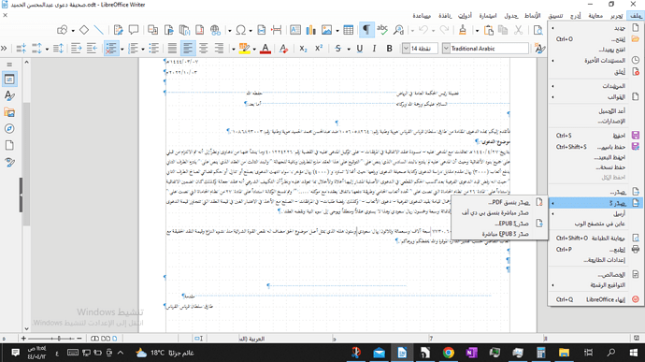Insert image from toolbar icon
The image size is (645, 362).
tap(326, 30)
